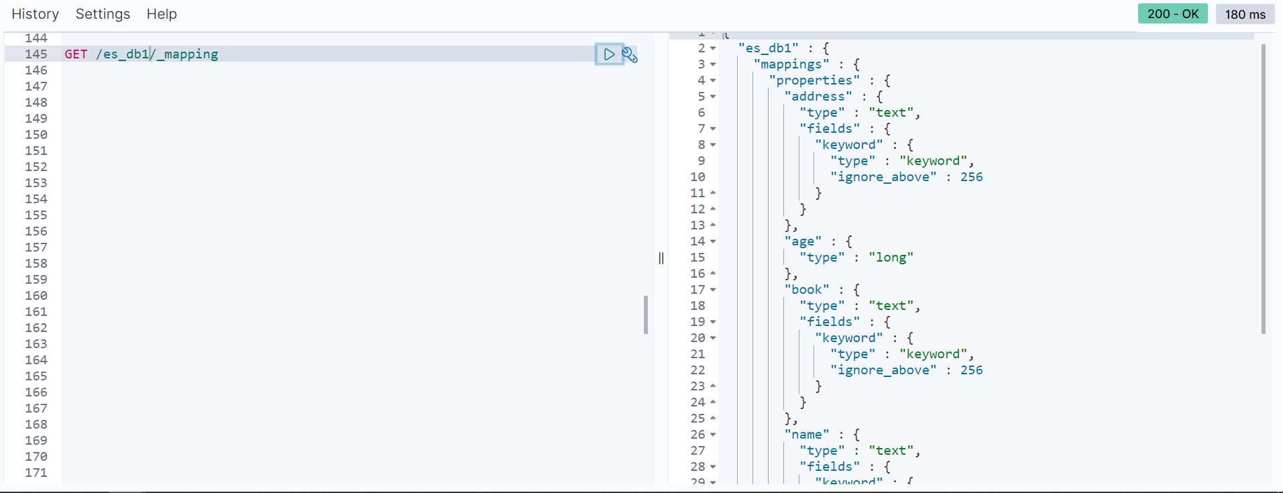Click fold arrow at closing line 23
This screenshot has width=1283, height=493.
713,386
